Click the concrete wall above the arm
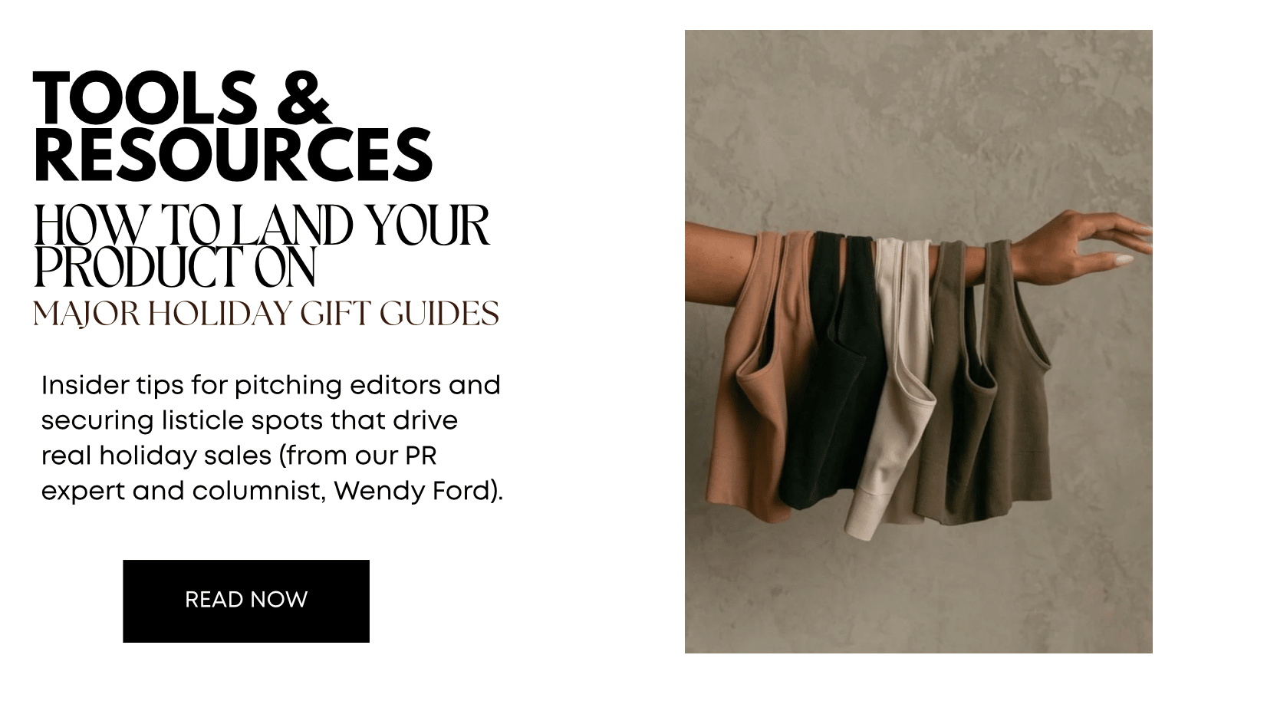The image size is (1267, 701). click(x=918, y=123)
